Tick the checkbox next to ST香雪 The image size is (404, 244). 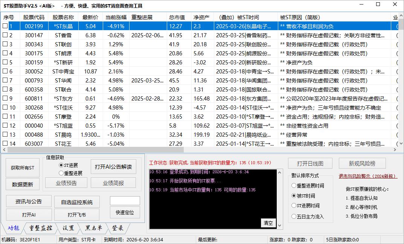click(5, 35)
